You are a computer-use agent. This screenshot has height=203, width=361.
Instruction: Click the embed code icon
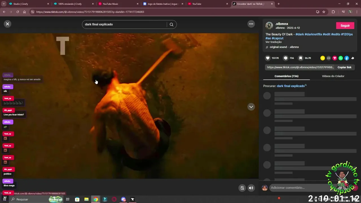pos(329,58)
